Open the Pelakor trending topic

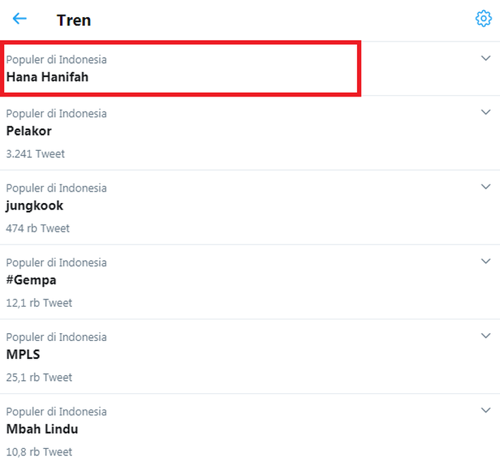(29, 131)
